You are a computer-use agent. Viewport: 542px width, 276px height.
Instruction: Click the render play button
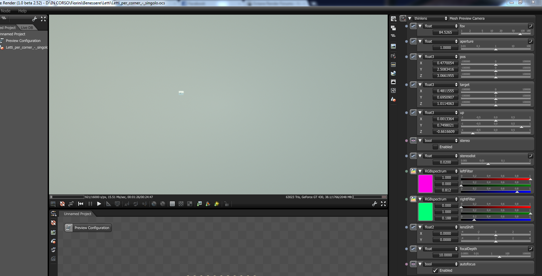[x=99, y=204]
